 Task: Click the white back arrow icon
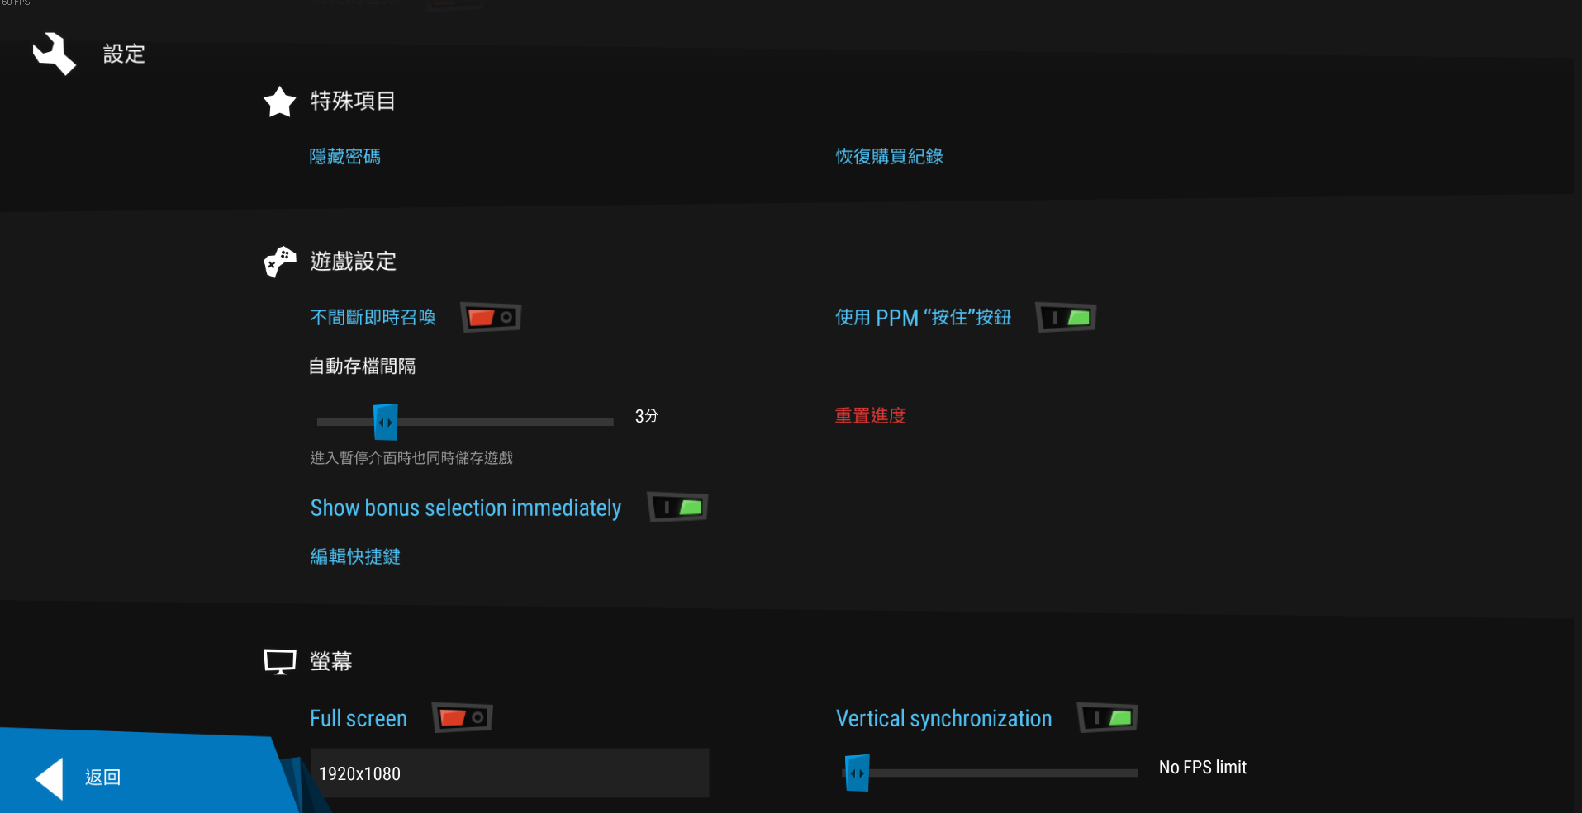point(50,778)
